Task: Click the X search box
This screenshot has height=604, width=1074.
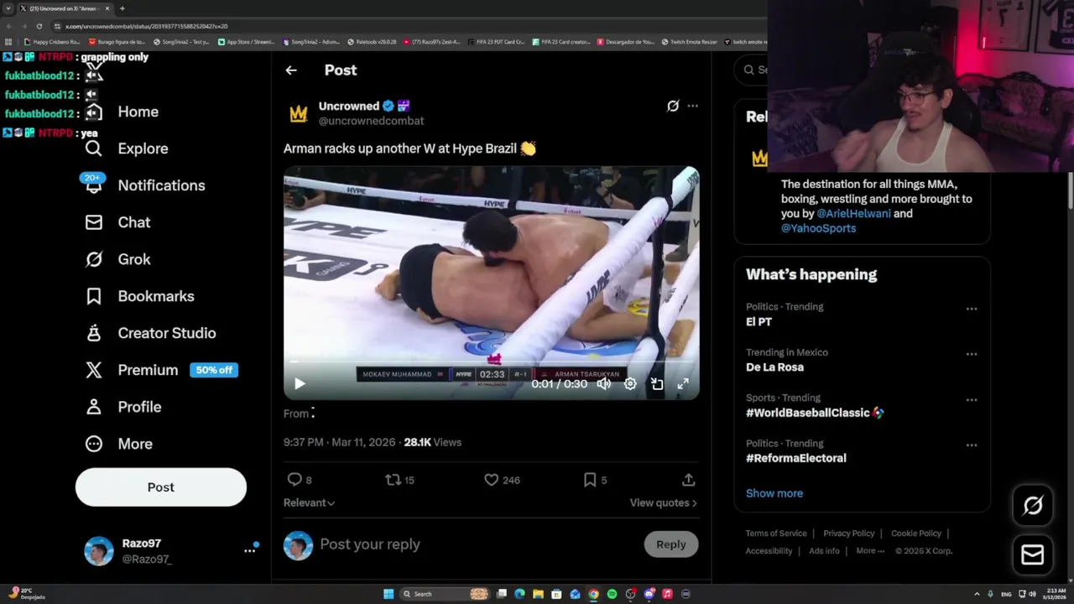Action: (x=751, y=70)
